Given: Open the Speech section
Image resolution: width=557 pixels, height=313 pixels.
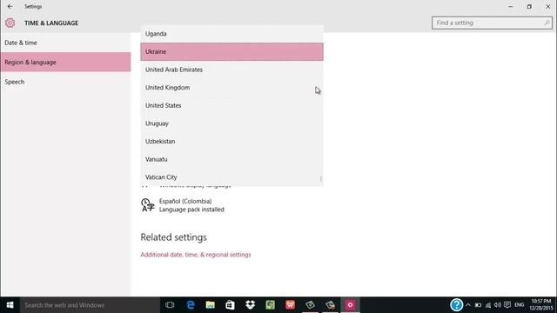Looking at the screenshot, I should pos(66,82).
